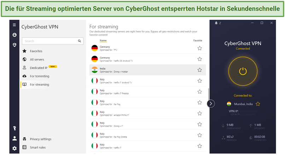Image resolution: width=285 pixels, height=155 pixels.
Task: Click the Mumbai, India connected location
Action: pyautogui.click(x=243, y=104)
